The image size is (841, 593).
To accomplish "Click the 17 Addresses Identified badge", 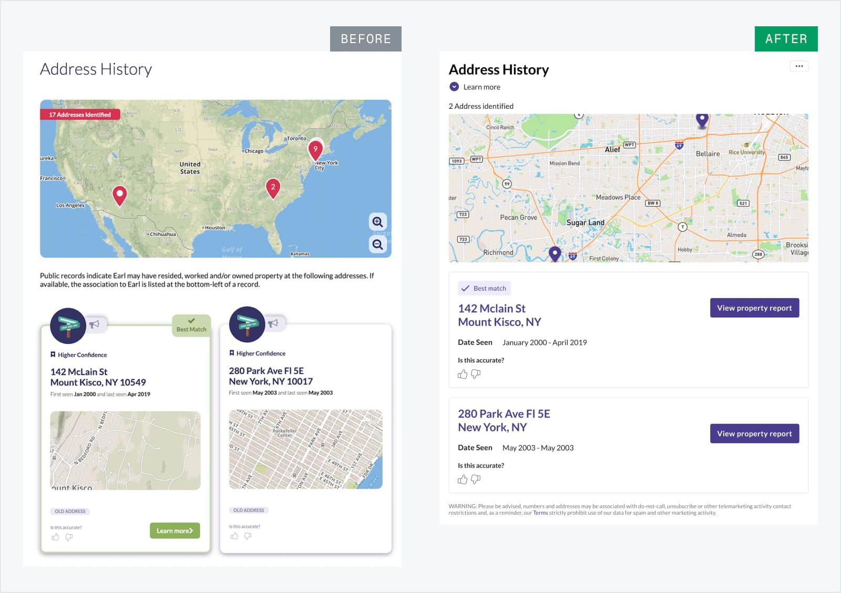I will tap(80, 114).
